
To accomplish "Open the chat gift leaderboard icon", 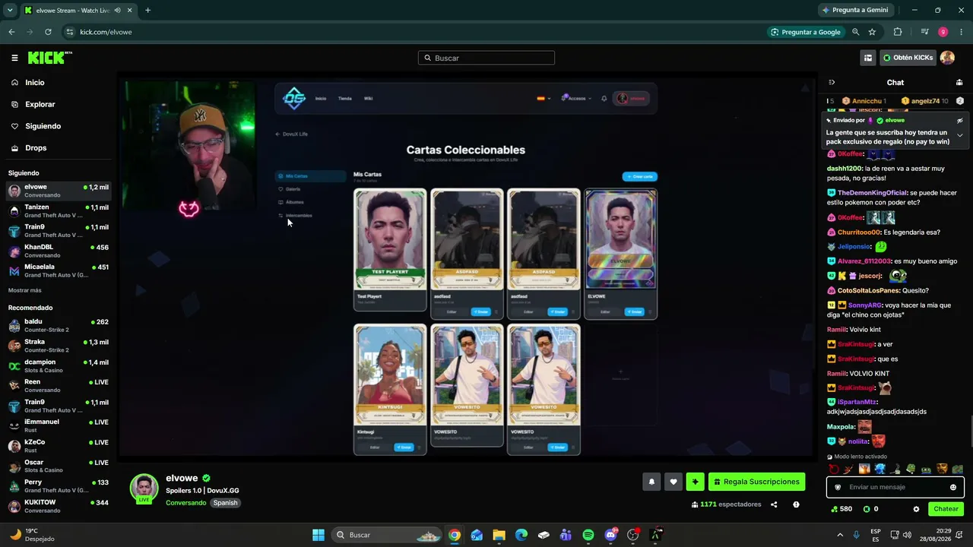I will click(x=959, y=82).
